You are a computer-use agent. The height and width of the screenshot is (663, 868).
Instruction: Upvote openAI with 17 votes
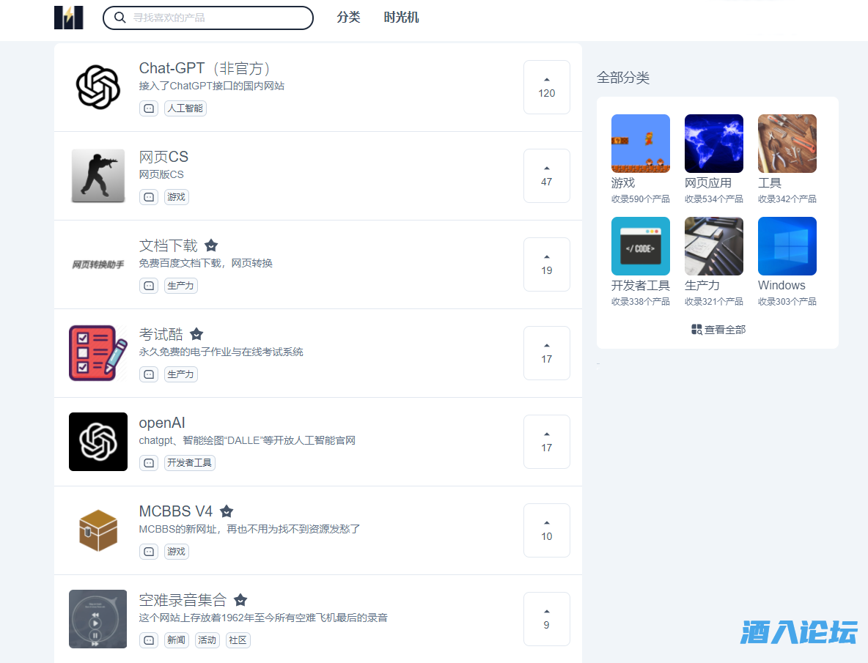(x=547, y=442)
